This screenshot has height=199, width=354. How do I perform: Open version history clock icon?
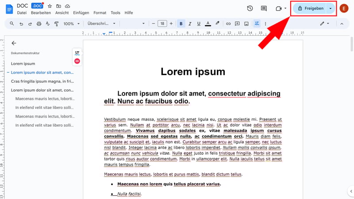(250, 8)
